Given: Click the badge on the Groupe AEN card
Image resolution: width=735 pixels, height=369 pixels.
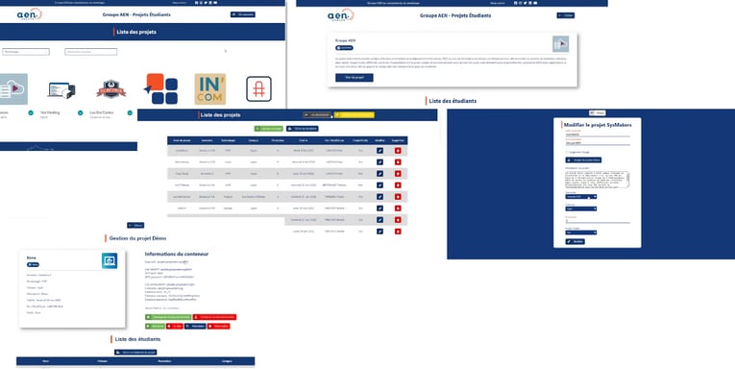Looking at the screenshot, I should pos(345,48).
